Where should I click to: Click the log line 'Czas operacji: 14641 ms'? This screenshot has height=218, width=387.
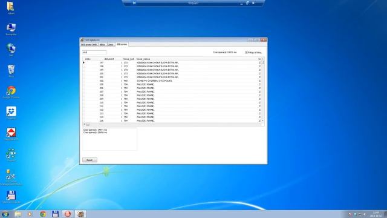click(95, 130)
